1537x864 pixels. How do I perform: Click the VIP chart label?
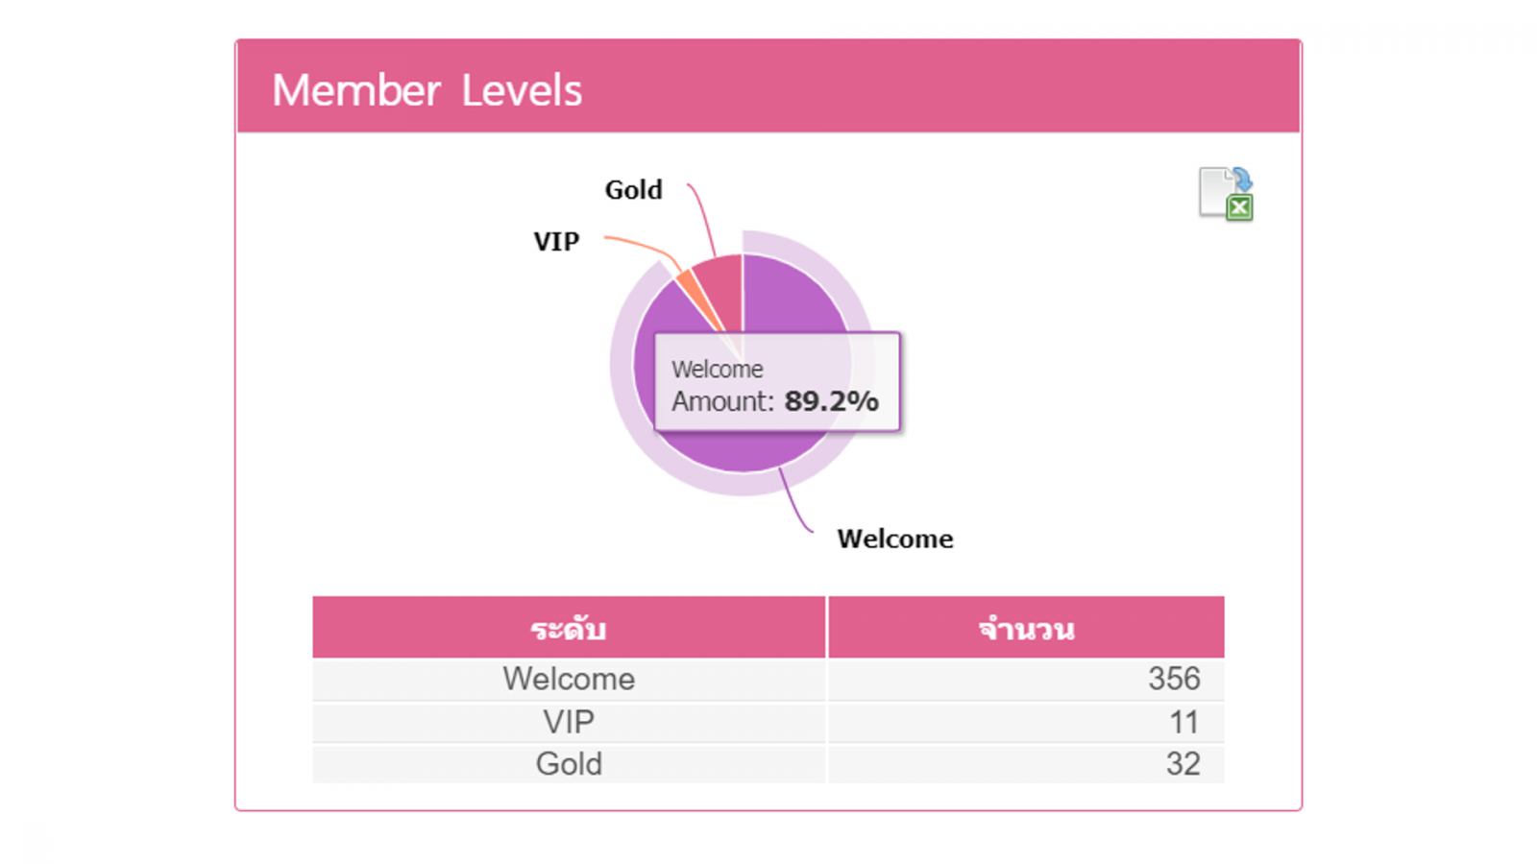click(x=556, y=242)
